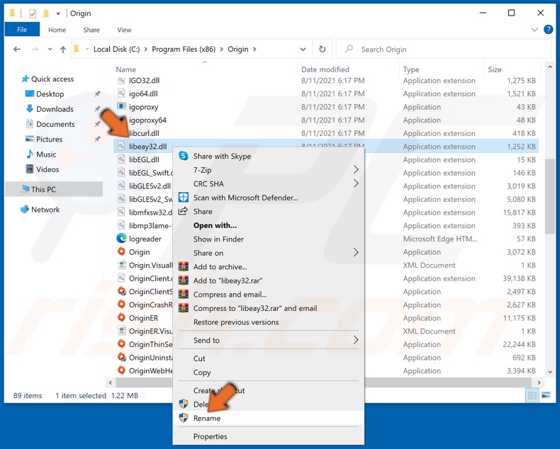560x449 pixels.
Task: Click the shield icon beside Rename
Action: [x=183, y=418]
